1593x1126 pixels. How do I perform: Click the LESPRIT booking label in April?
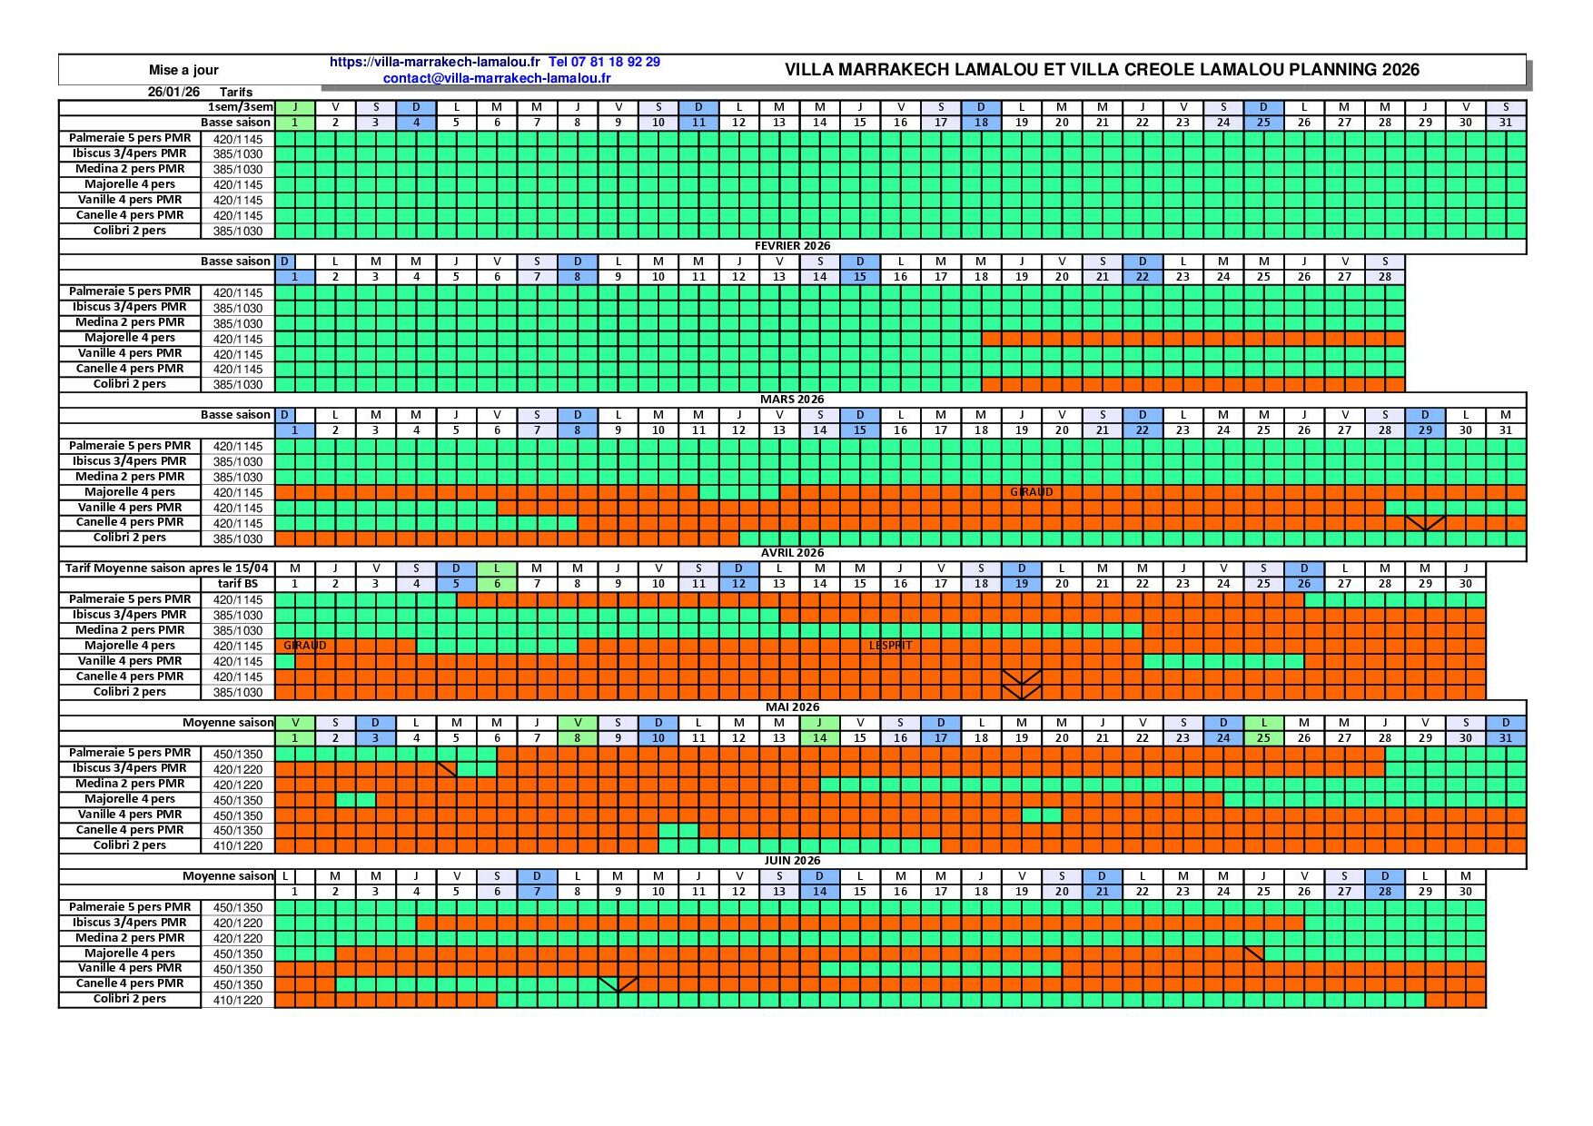tap(890, 646)
